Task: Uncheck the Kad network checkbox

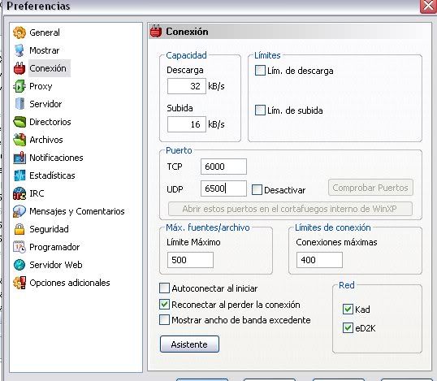Action: pyautogui.click(x=348, y=309)
